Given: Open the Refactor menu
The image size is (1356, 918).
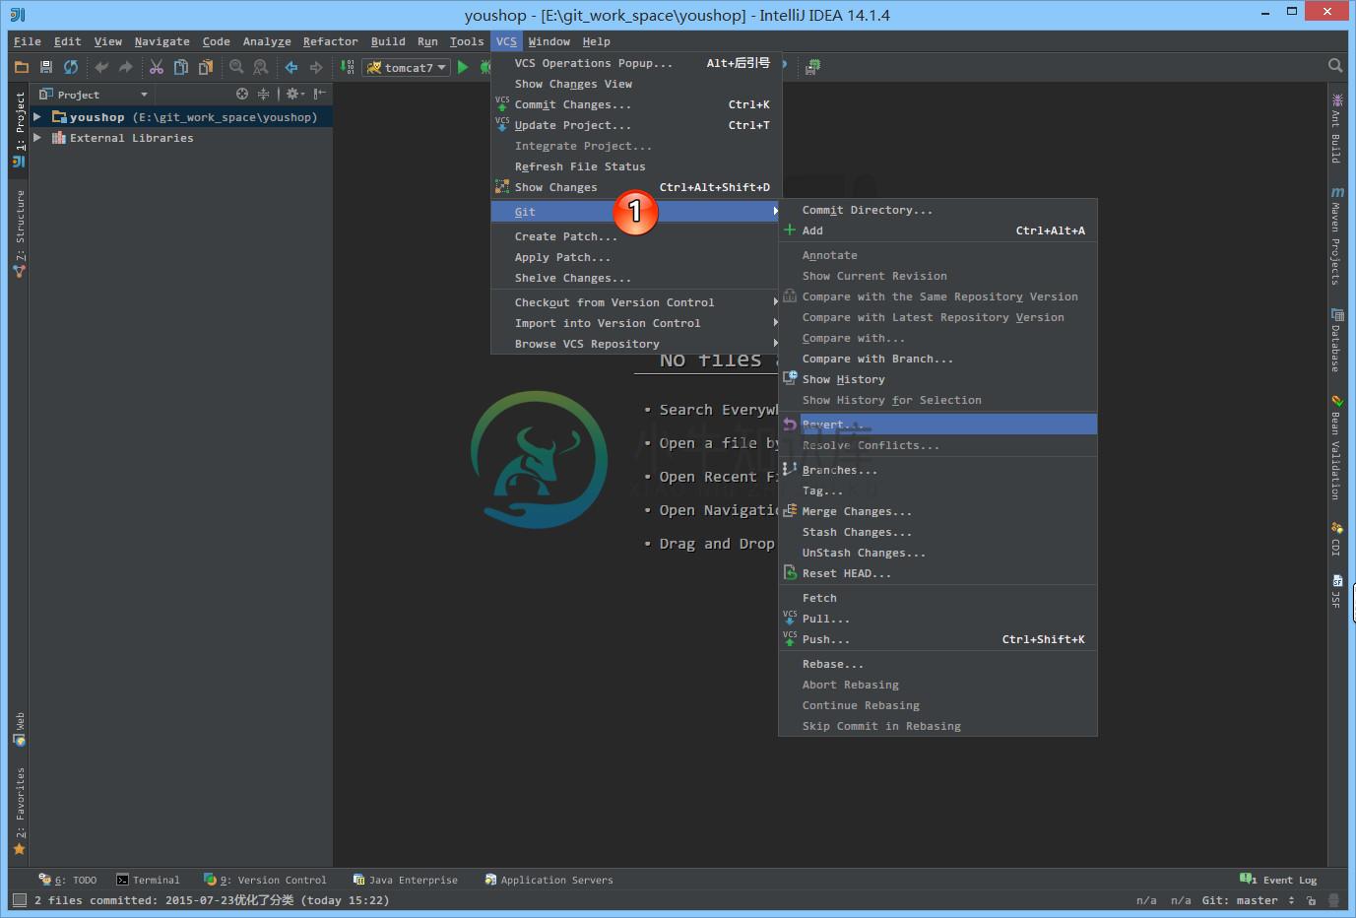Looking at the screenshot, I should coord(331,41).
